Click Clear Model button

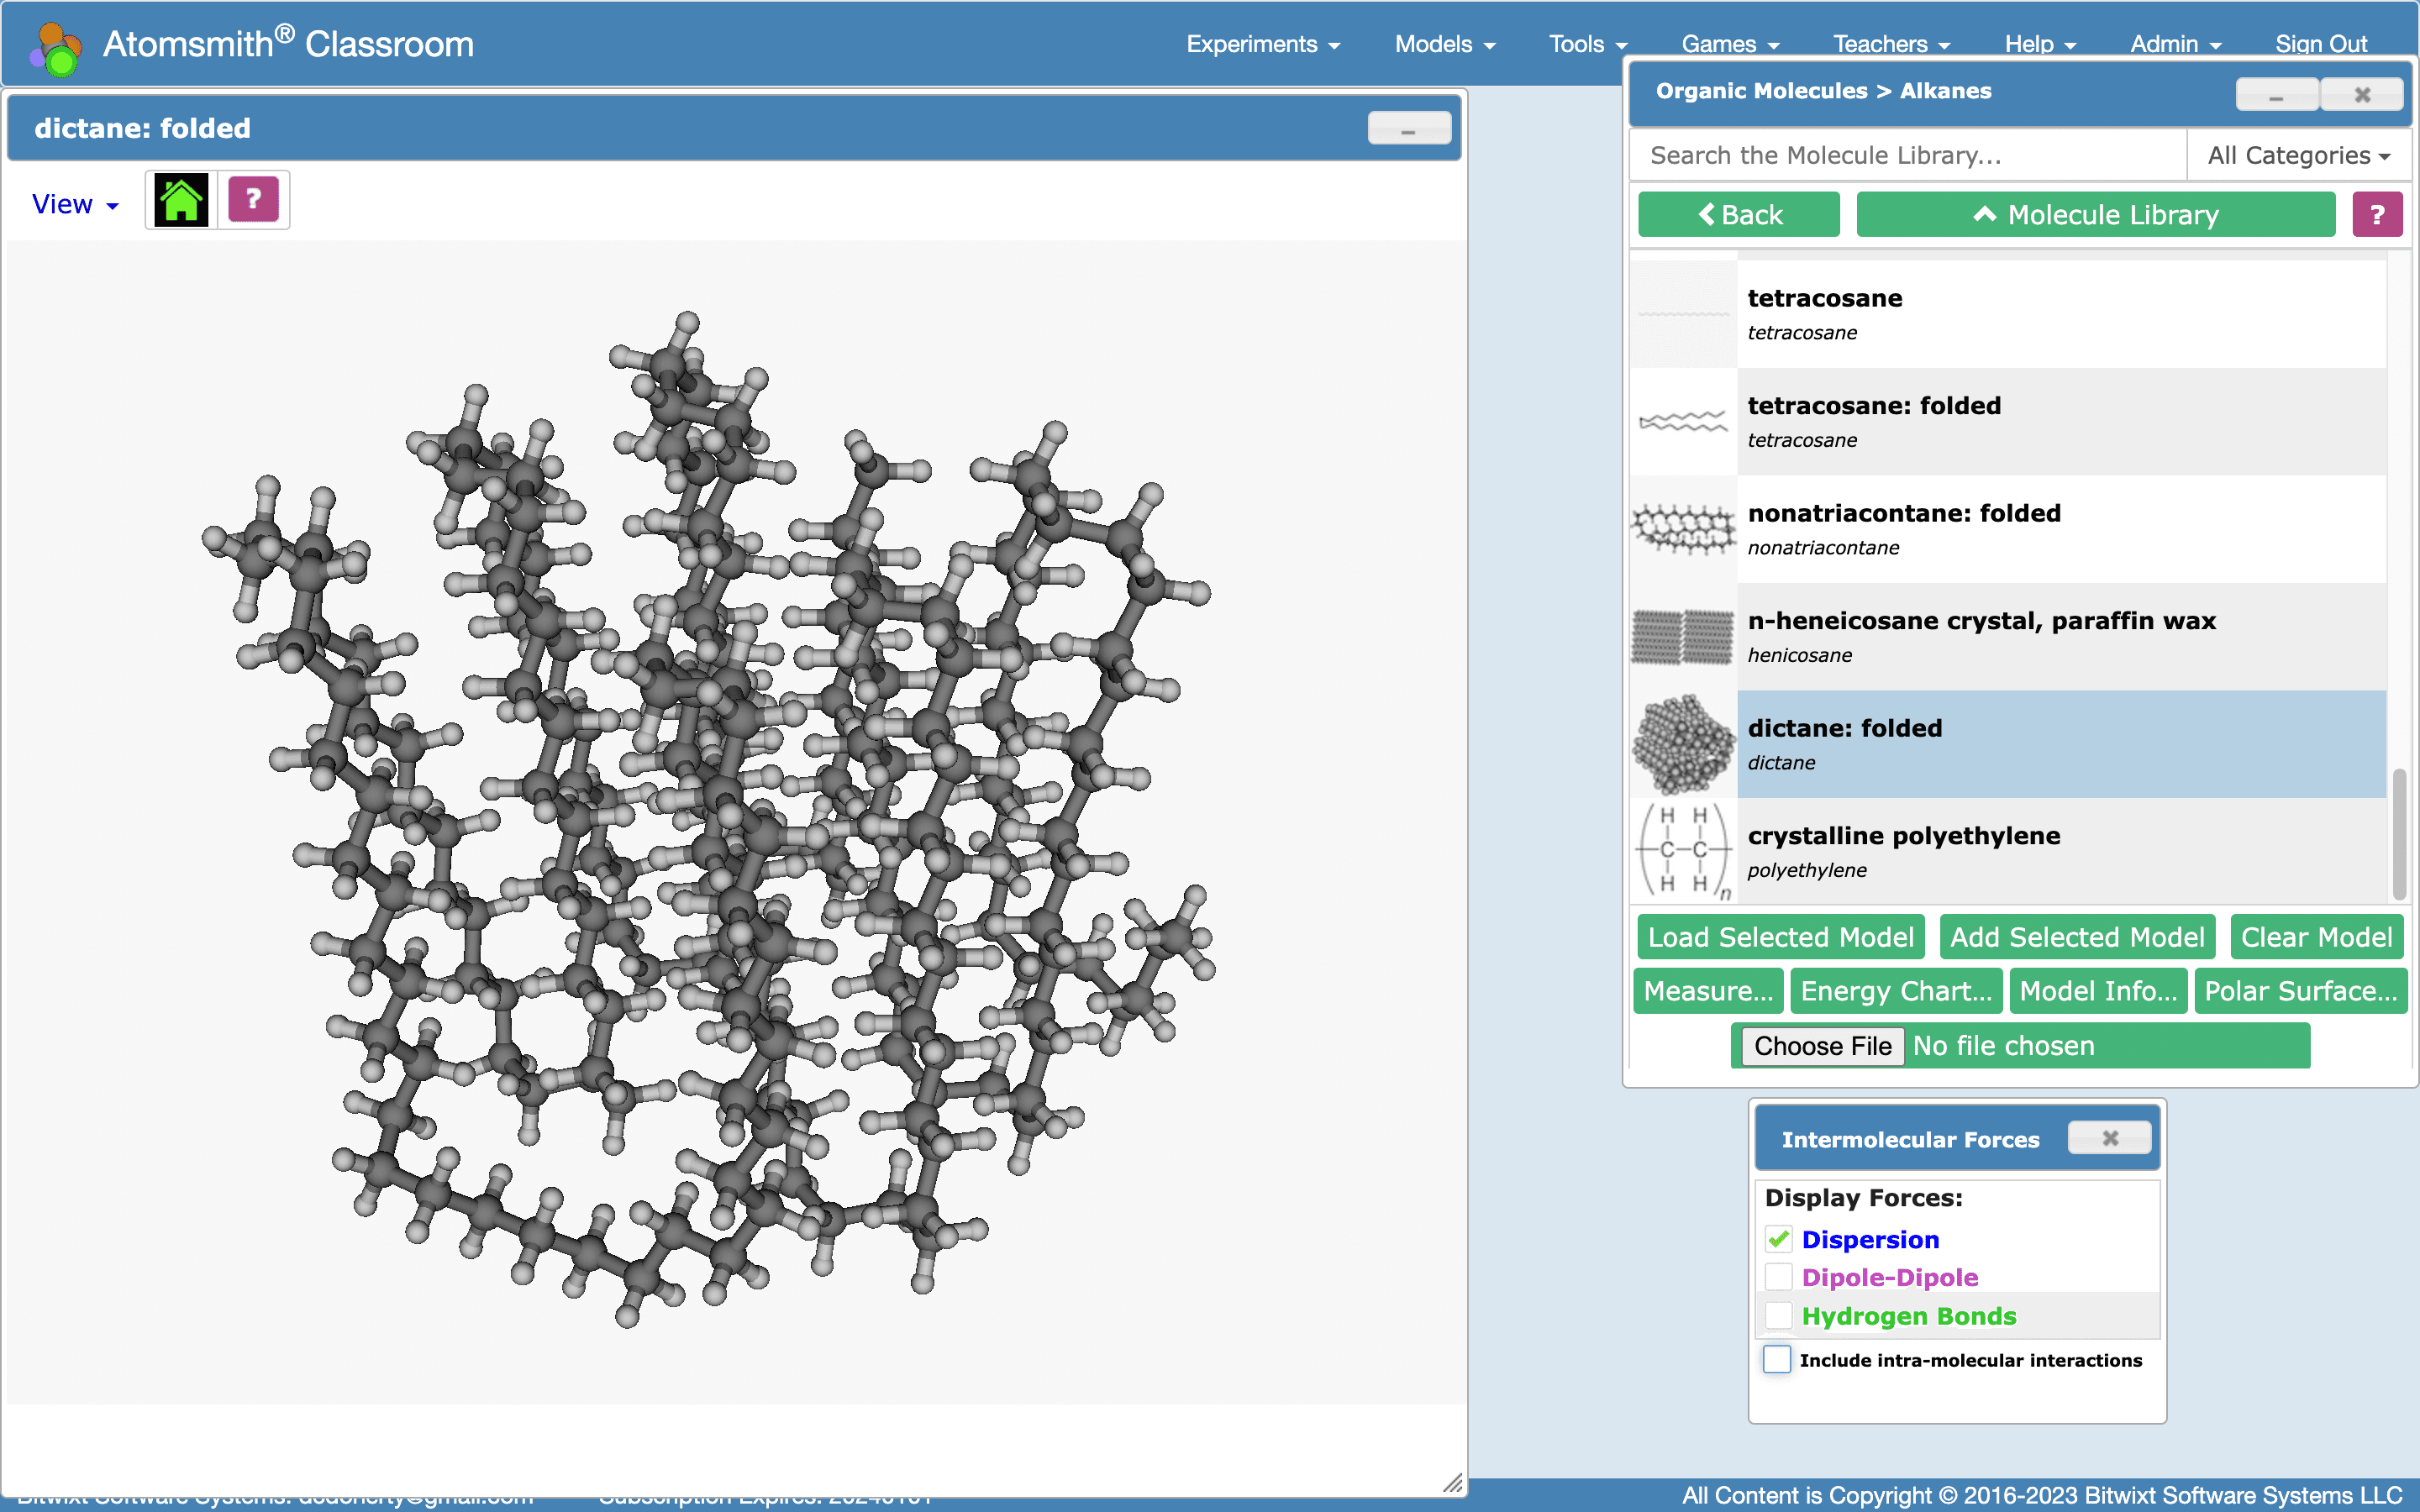pos(2316,937)
